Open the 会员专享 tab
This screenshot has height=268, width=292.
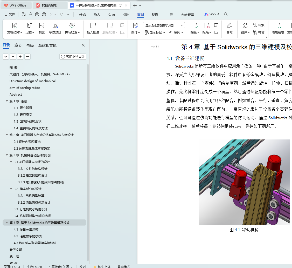[x=187, y=15]
